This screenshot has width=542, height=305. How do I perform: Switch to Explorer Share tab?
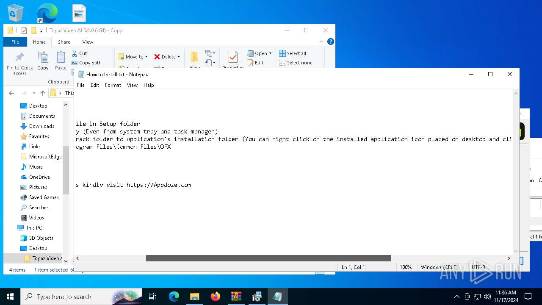tap(64, 42)
